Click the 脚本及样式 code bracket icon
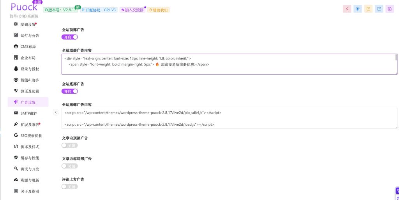This screenshot has width=399, height=200. coord(16,146)
